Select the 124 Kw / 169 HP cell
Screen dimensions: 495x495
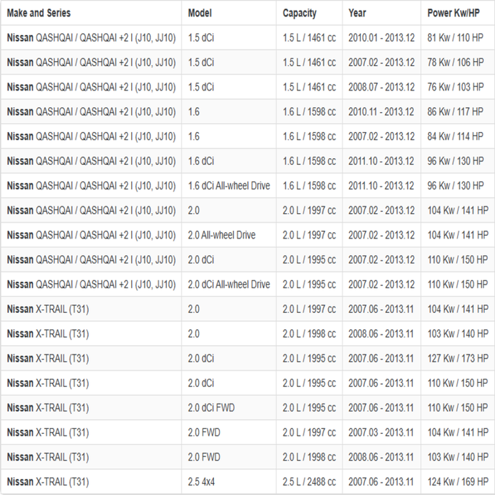[x=457, y=483]
